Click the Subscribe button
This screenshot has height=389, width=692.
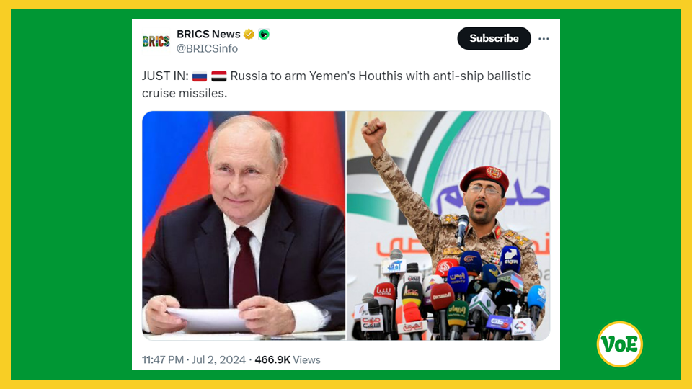pos(494,38)
